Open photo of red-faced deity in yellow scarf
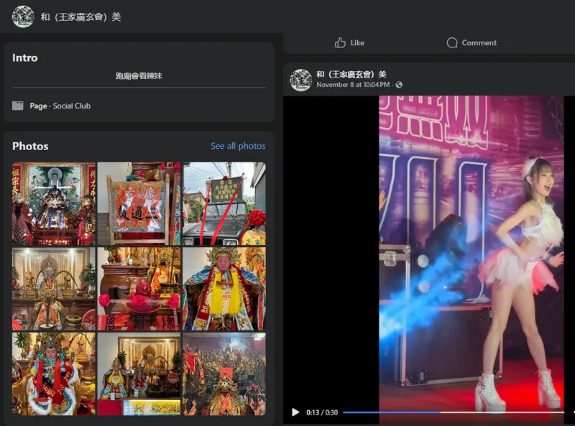 point(224,289)
